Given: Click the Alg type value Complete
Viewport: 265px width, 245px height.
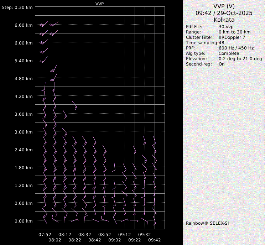Looking at the screenshot, I should 229,53.
